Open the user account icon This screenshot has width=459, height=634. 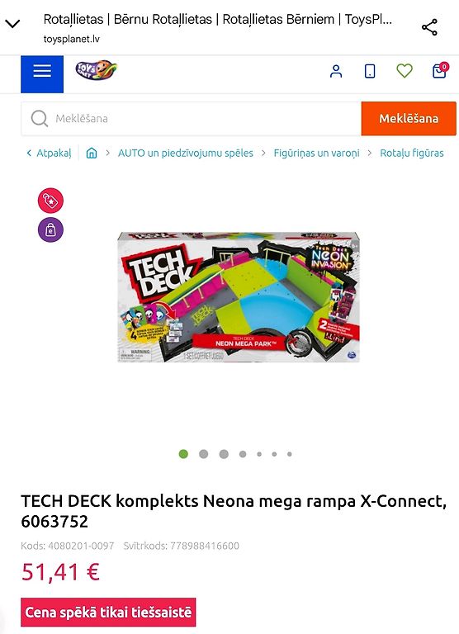point(336,71)
